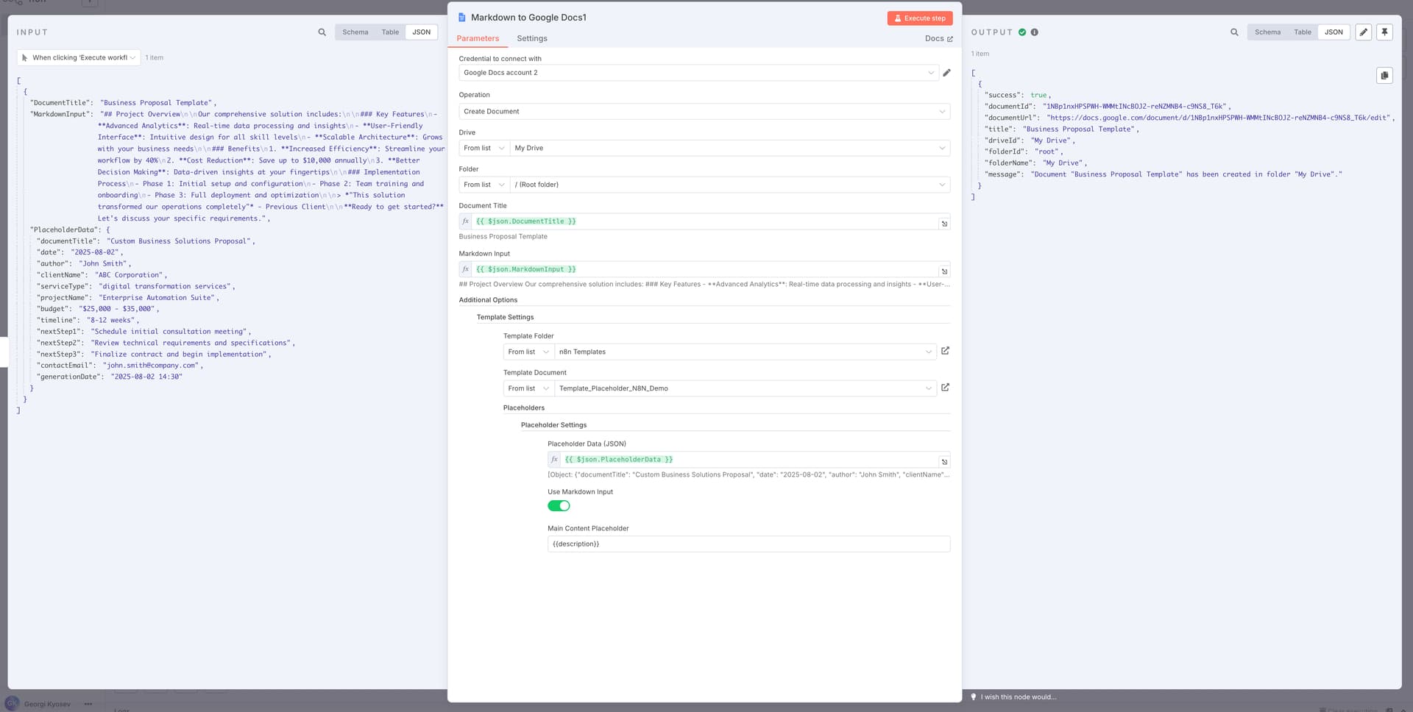1413x712 pixels.
Task: Expand the Document Title expression editor
Action: 944,223
